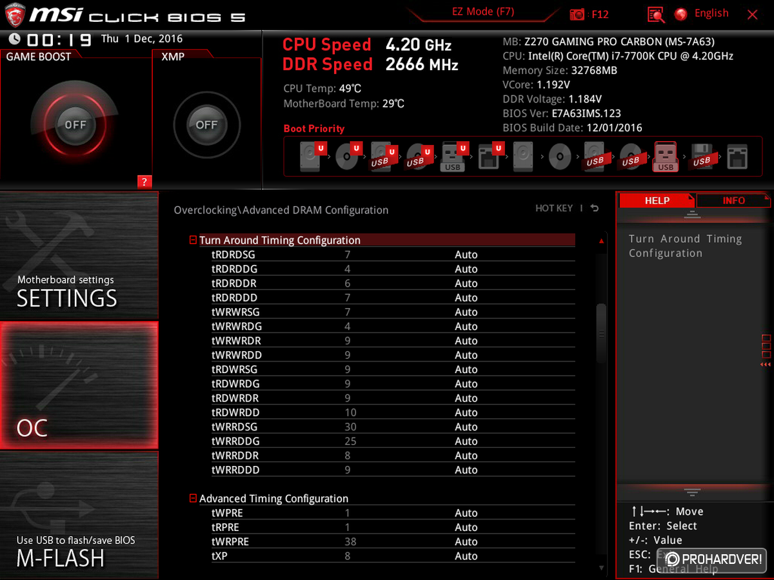Click the Overclocking\Advanced DRAM Configuration breadcrumb

(x=281, y=210)
